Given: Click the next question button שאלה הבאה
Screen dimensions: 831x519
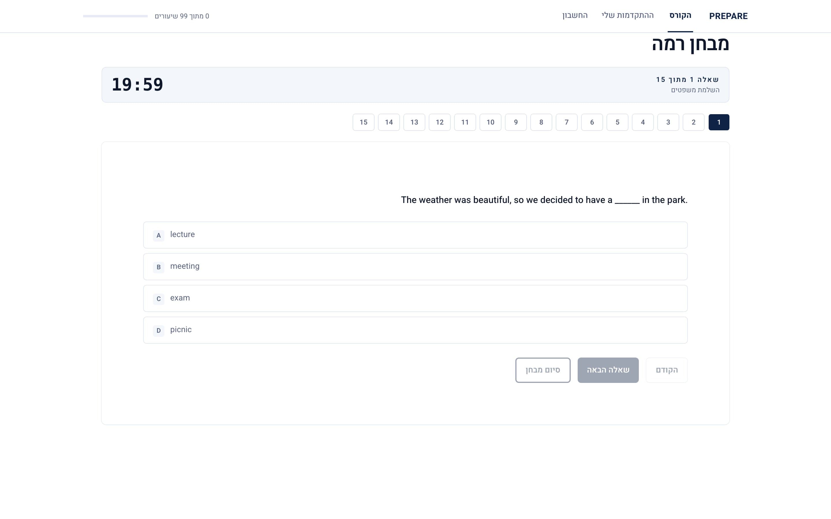Looking at the screenshot, I should click(x=608, y=370).
